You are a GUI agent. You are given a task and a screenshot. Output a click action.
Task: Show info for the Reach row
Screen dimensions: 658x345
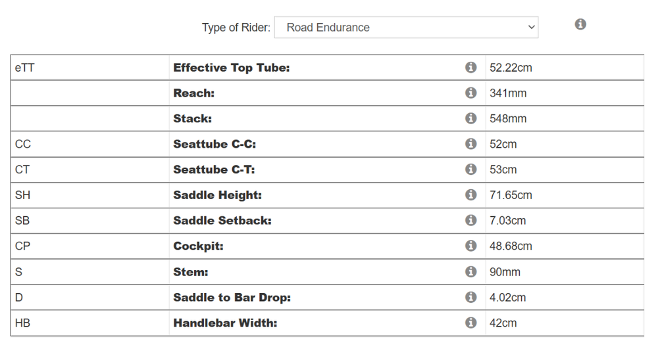tap(471, 93)
